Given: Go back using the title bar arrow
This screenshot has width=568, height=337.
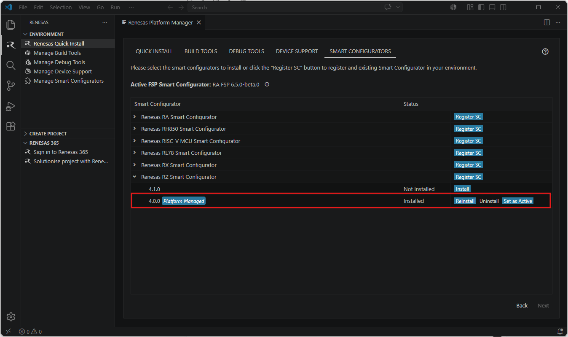Looking at the screenshot, I should coord(170,7).
